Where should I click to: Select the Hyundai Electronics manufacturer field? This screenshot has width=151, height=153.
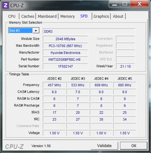click(x=65, y=53)
